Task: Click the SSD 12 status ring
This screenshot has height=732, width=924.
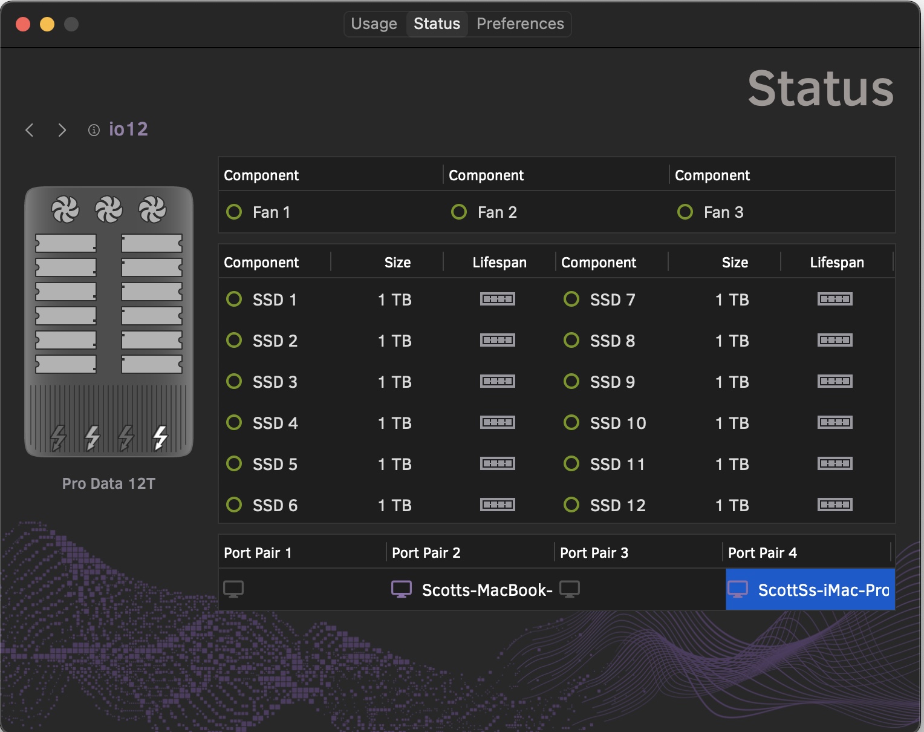Action: pos(571,505)
